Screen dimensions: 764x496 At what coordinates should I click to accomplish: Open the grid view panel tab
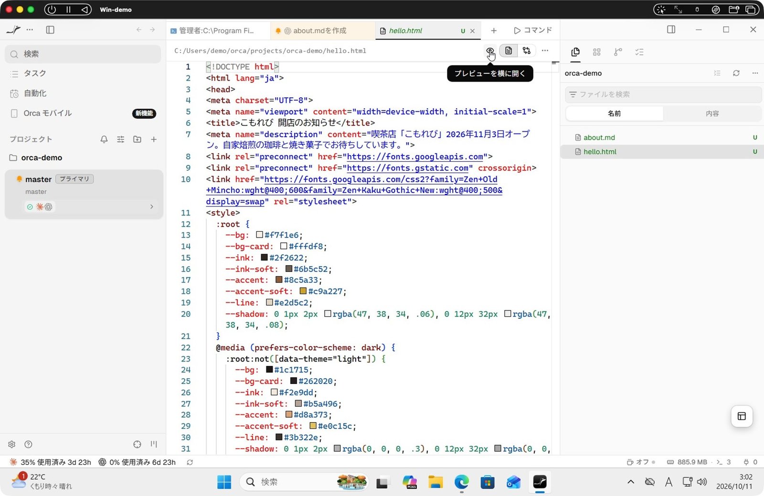pyautogui.click(x=596, y=52)
